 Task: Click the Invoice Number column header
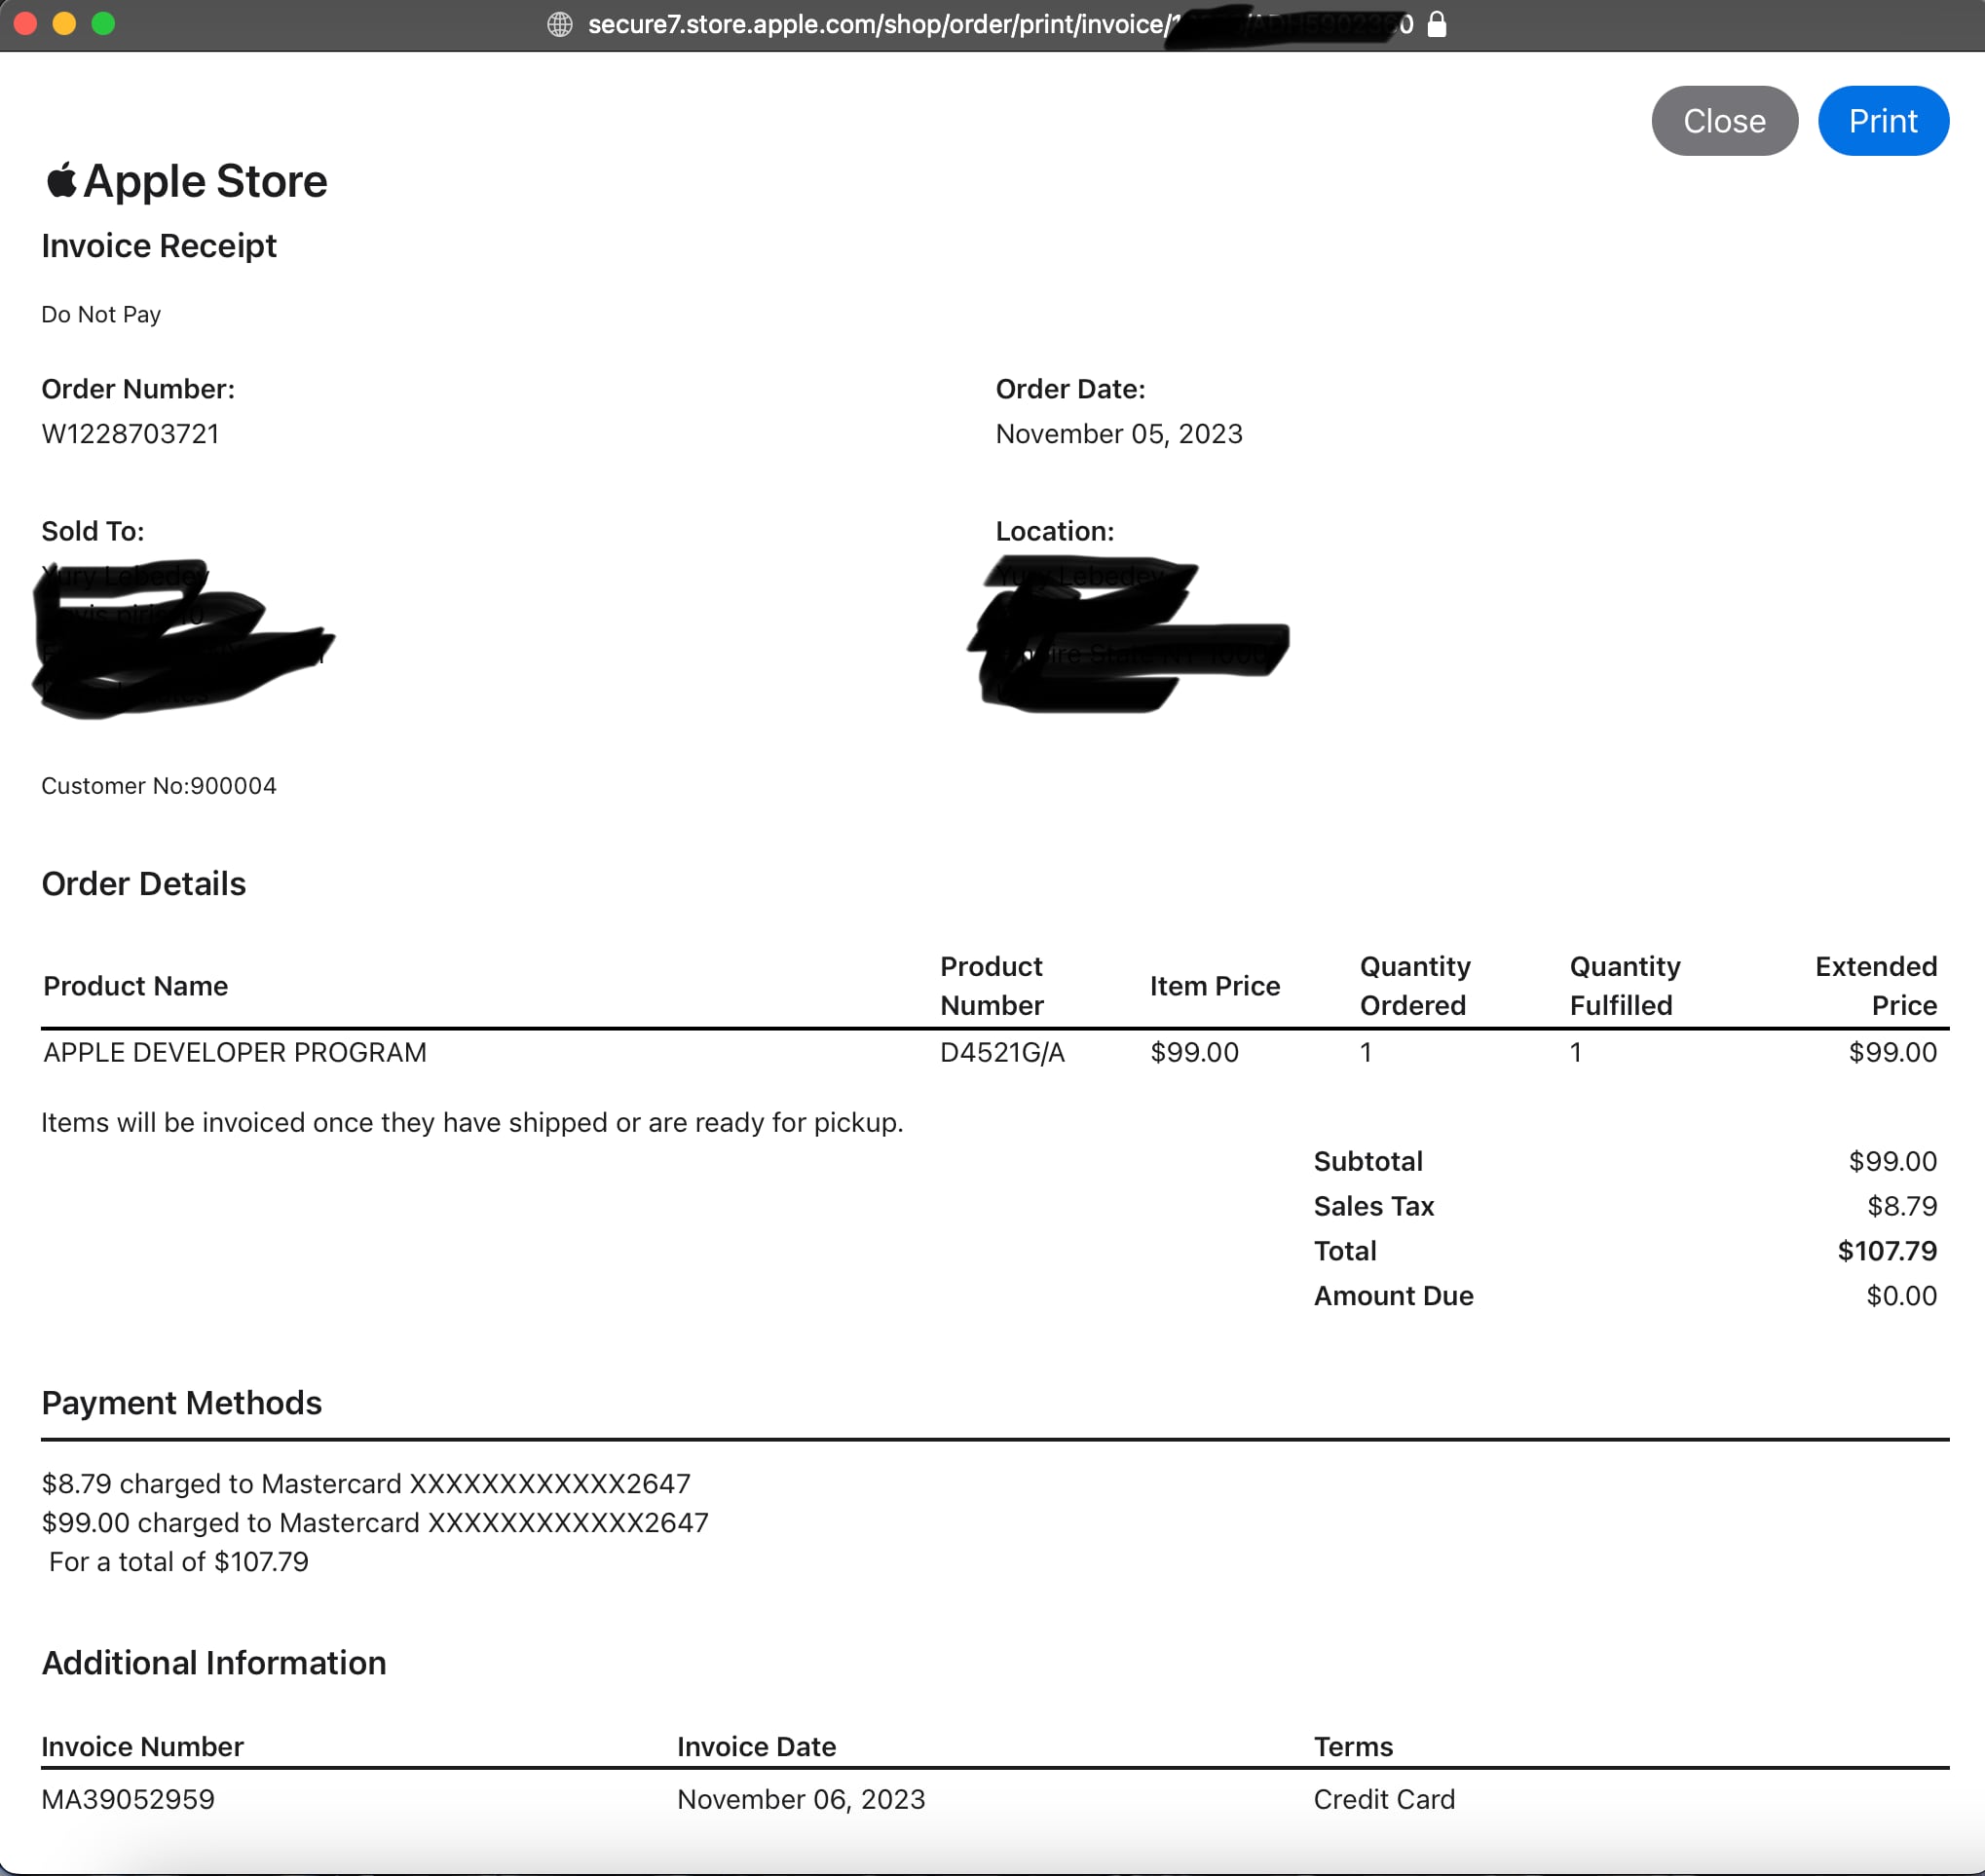[x=143, y=1746]
